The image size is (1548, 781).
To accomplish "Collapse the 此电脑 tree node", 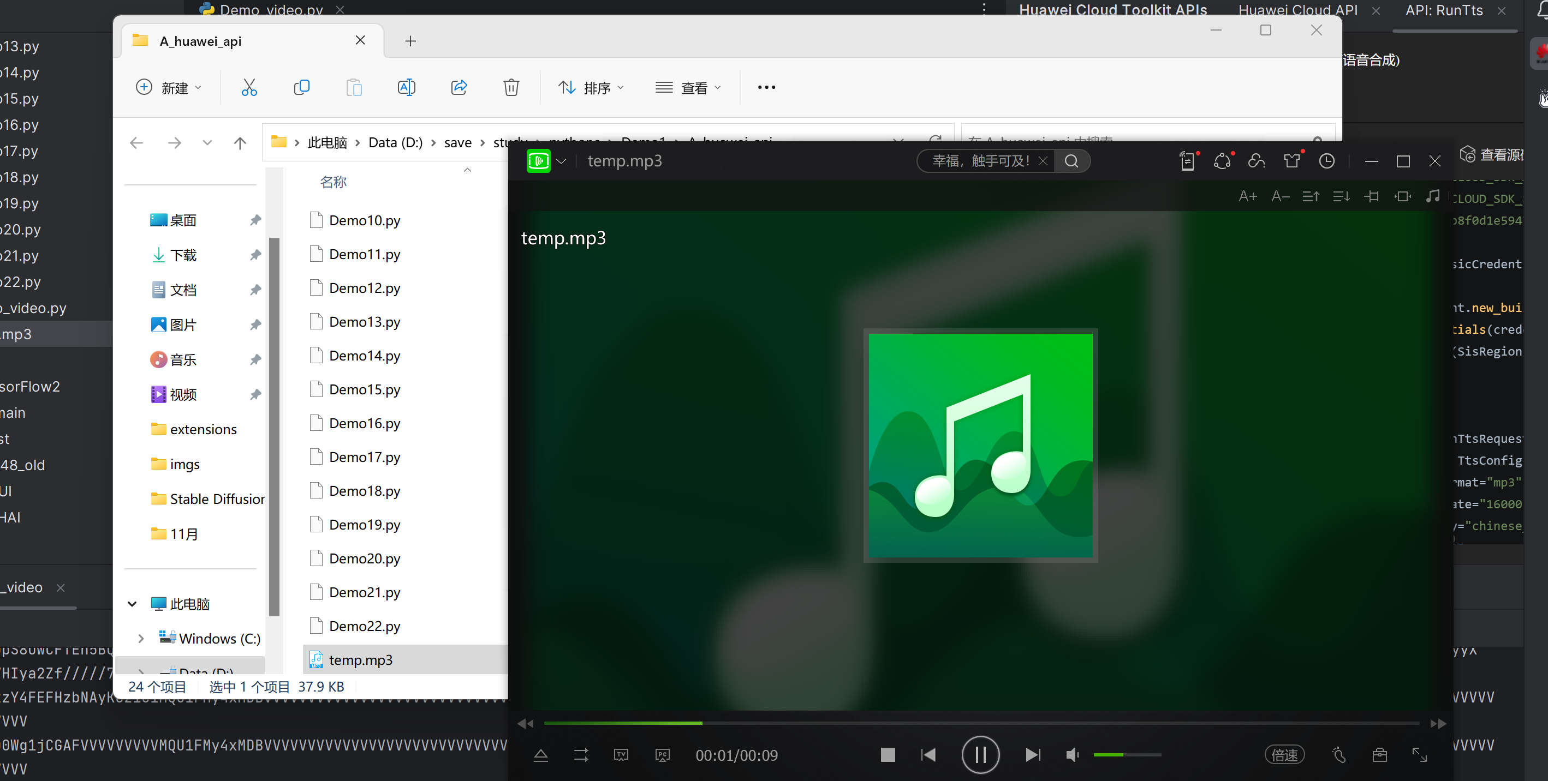I will tap(132, 604).
